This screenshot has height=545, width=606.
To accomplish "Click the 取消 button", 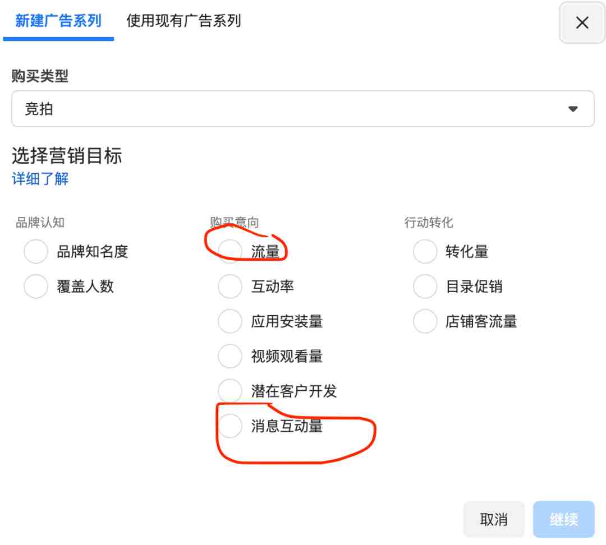I will click(x=494, y=519).
